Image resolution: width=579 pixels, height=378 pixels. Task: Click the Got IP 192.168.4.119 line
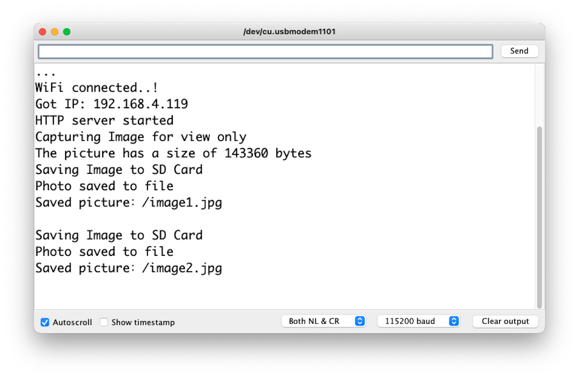112,104
